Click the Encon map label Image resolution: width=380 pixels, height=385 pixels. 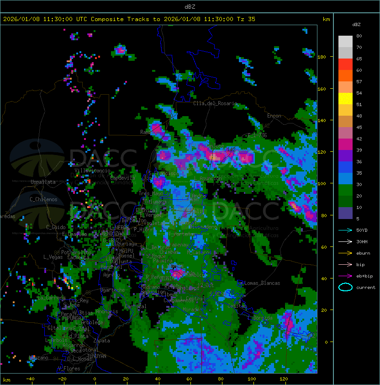point(274,116)
